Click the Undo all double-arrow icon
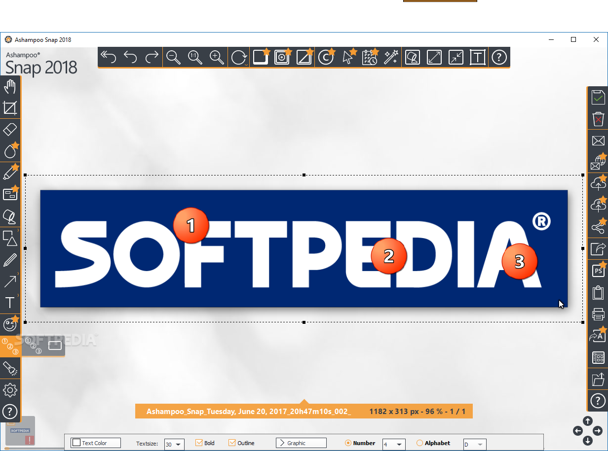 pyautogui.click(x=108, y=57)
